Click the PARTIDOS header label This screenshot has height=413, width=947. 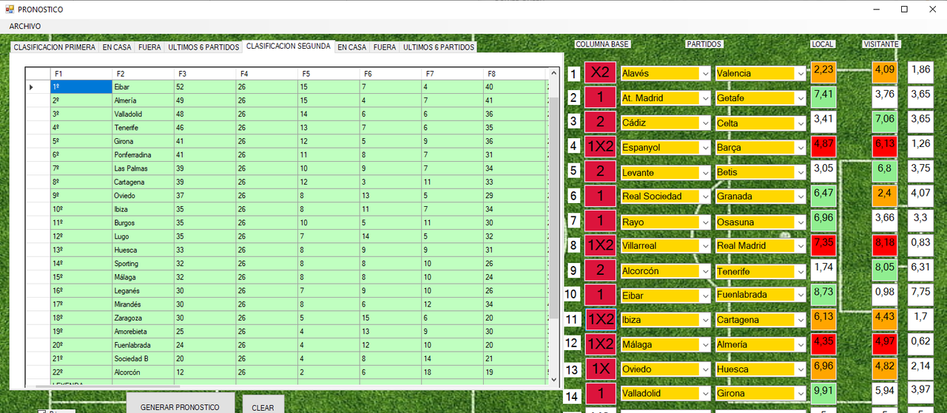pos(704,44)
